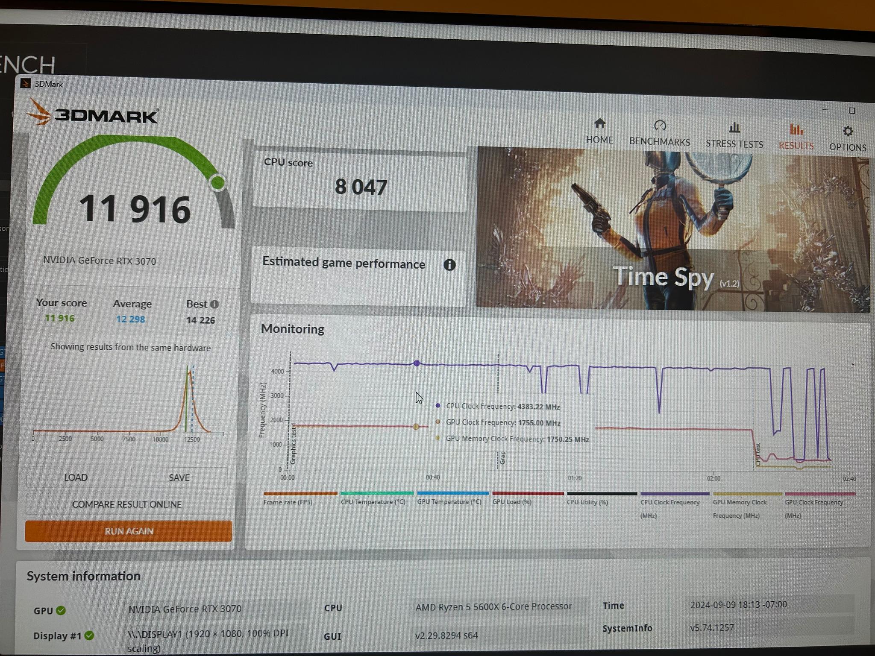The image size is (875, 656).
Task: Open the Home tab icon
Action: 599,123
